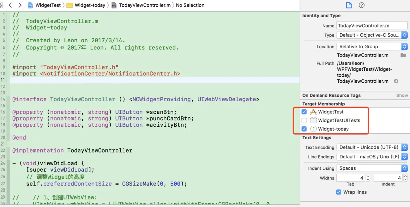Image resolution: width=410 pixels, height=207 pixels.
Task: Select Widget-today in the jump bar
Action: (90, 5)
